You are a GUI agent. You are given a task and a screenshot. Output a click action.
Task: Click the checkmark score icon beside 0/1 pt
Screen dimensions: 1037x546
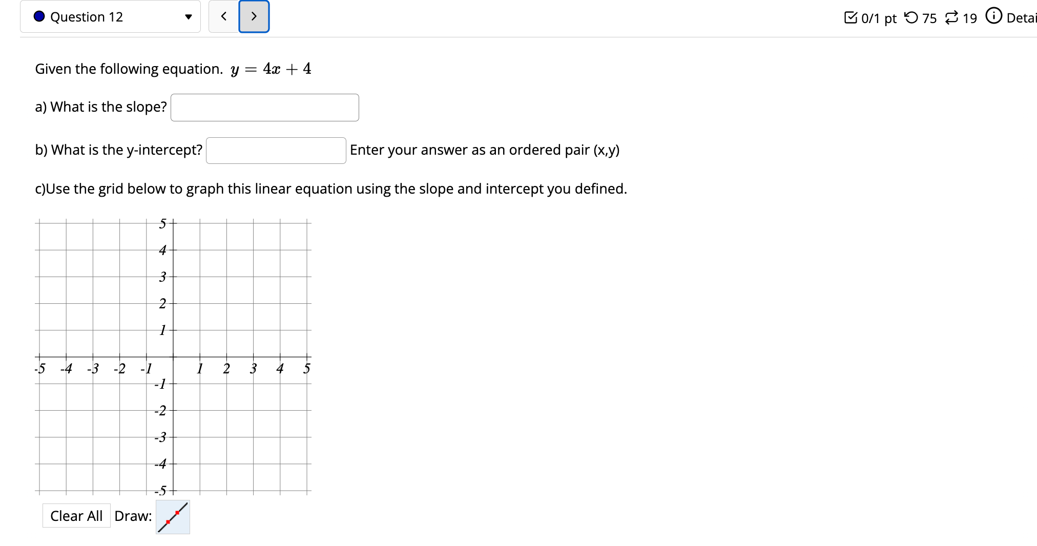(852, 17)
